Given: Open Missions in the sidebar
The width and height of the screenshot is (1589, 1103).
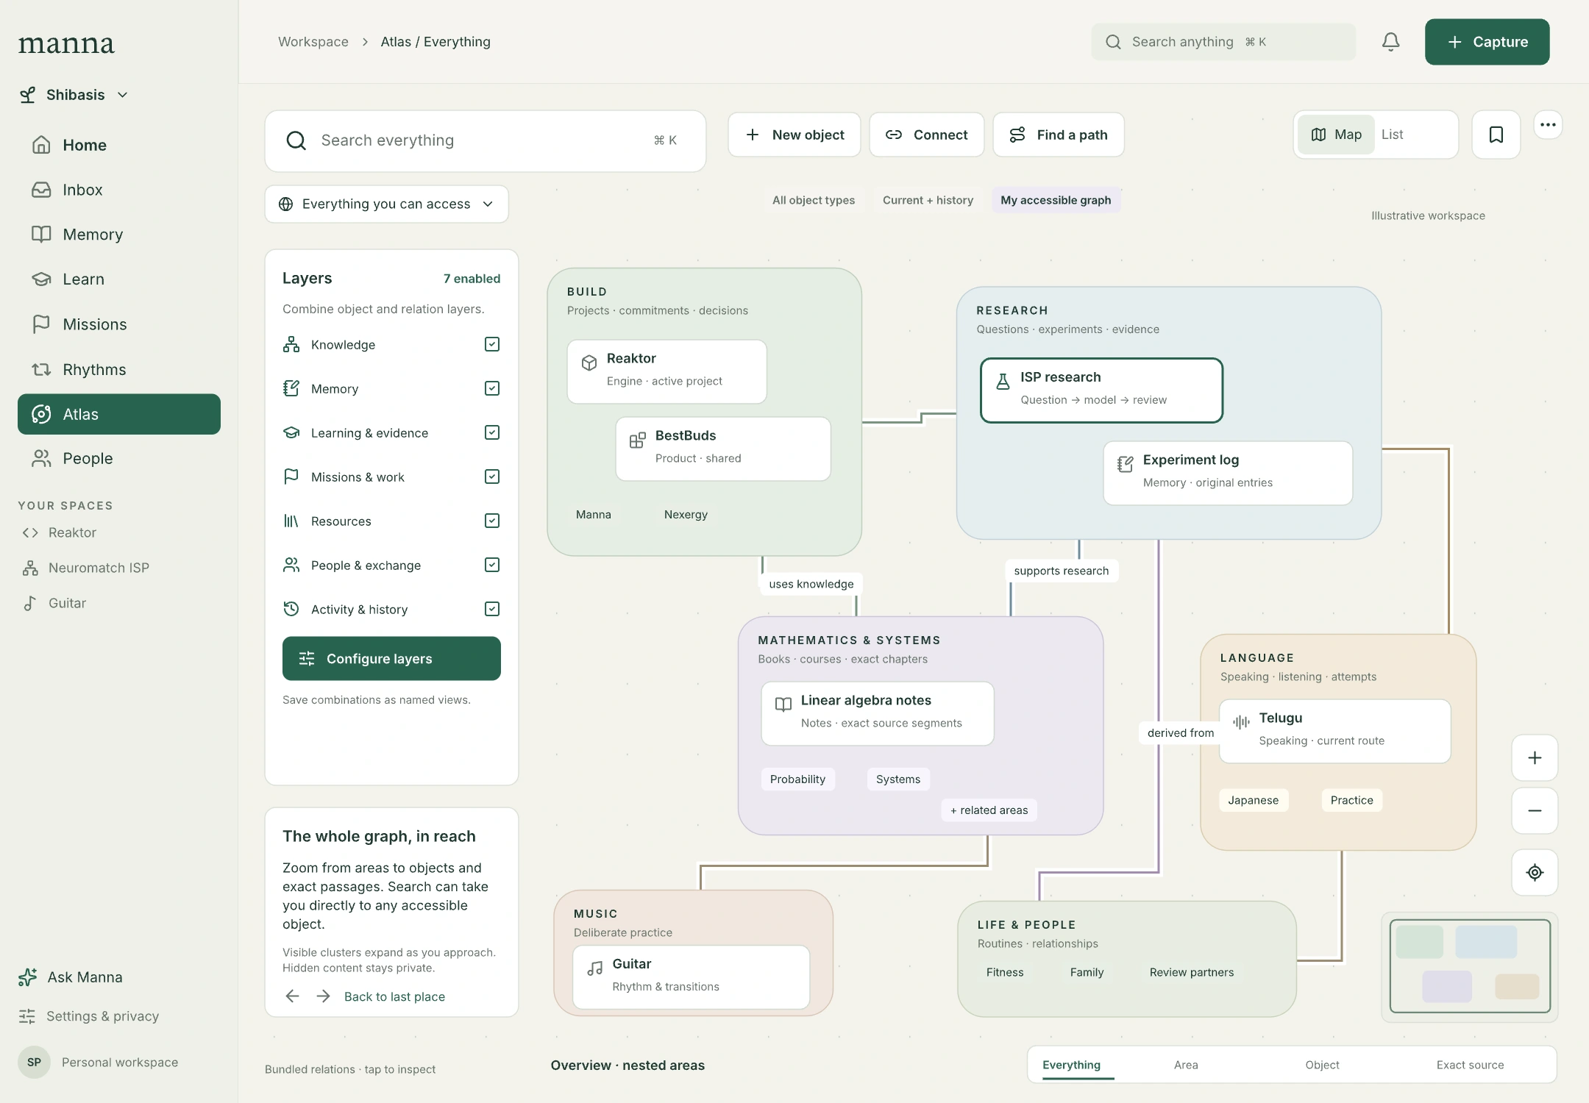Looking at the screenshot, I should pyautogui.click(x=119, y=324).
